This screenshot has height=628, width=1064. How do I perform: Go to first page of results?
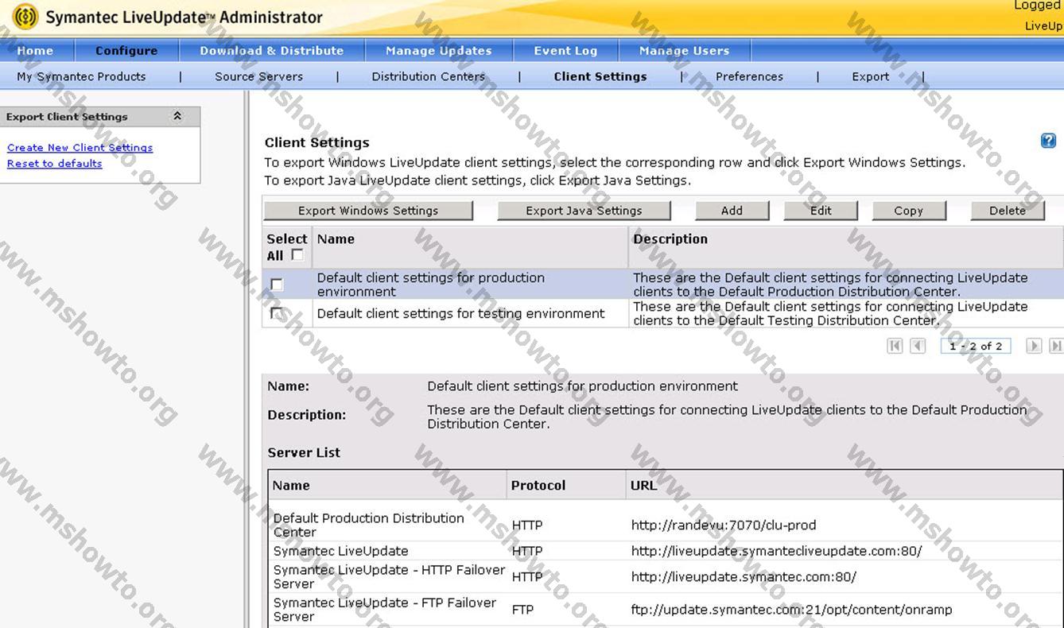click(x=895, y=346)
